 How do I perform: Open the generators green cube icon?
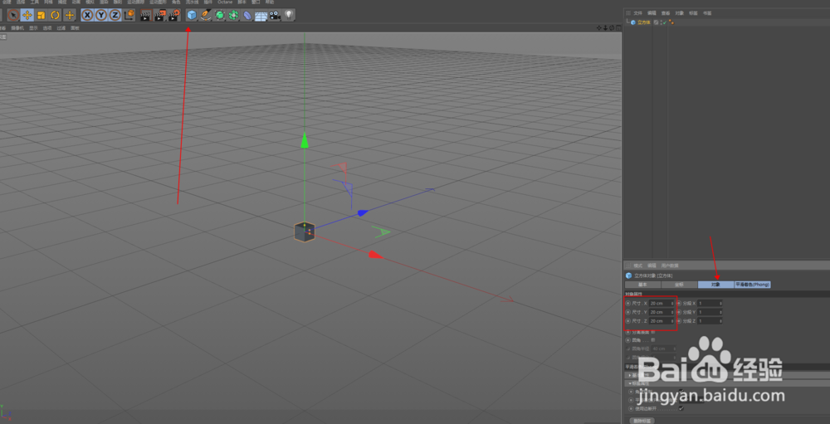point(220,16)
